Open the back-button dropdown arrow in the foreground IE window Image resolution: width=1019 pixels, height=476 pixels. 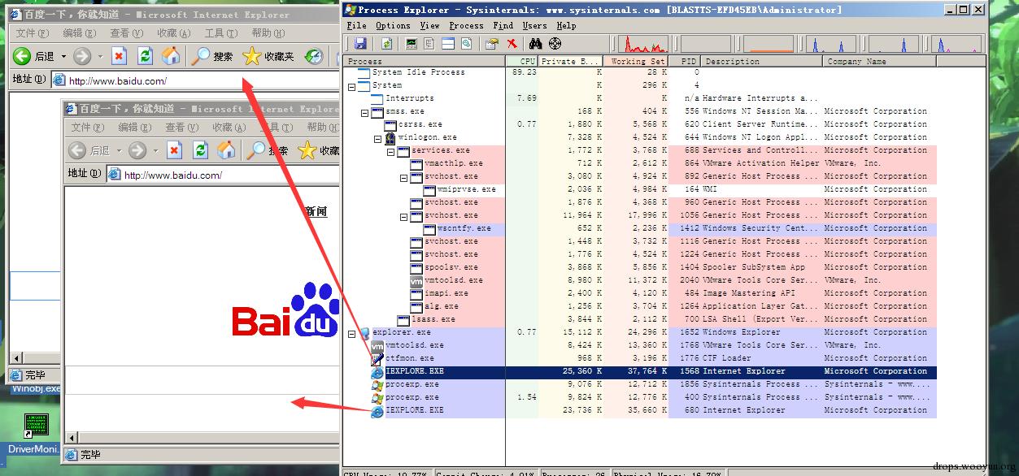117,151
